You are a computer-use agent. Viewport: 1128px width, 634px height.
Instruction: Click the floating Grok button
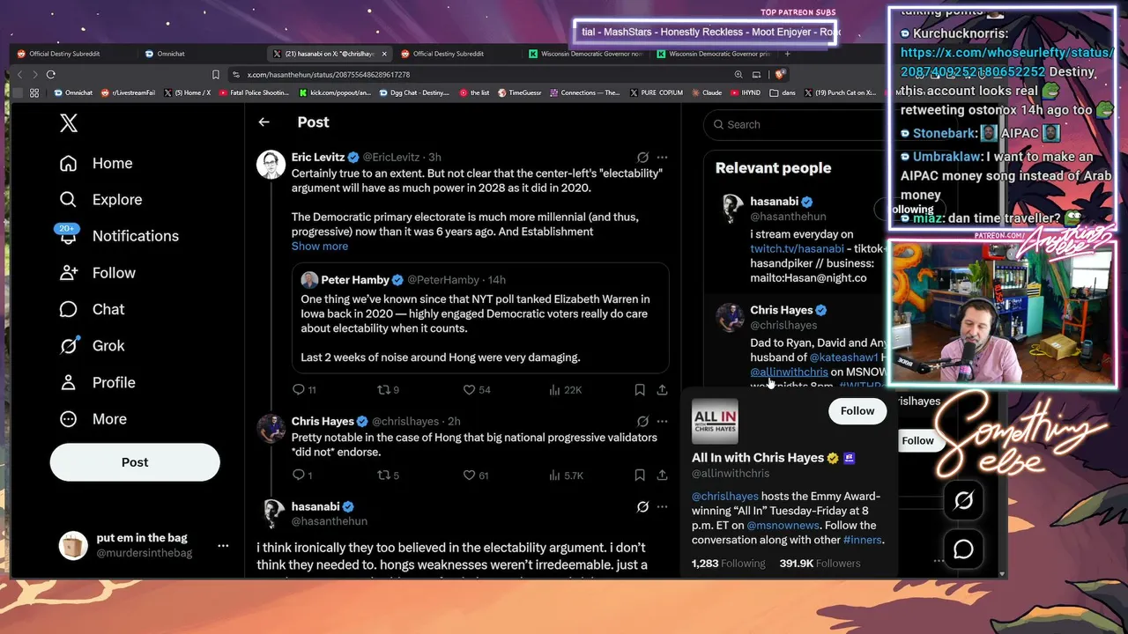(963, 501)
